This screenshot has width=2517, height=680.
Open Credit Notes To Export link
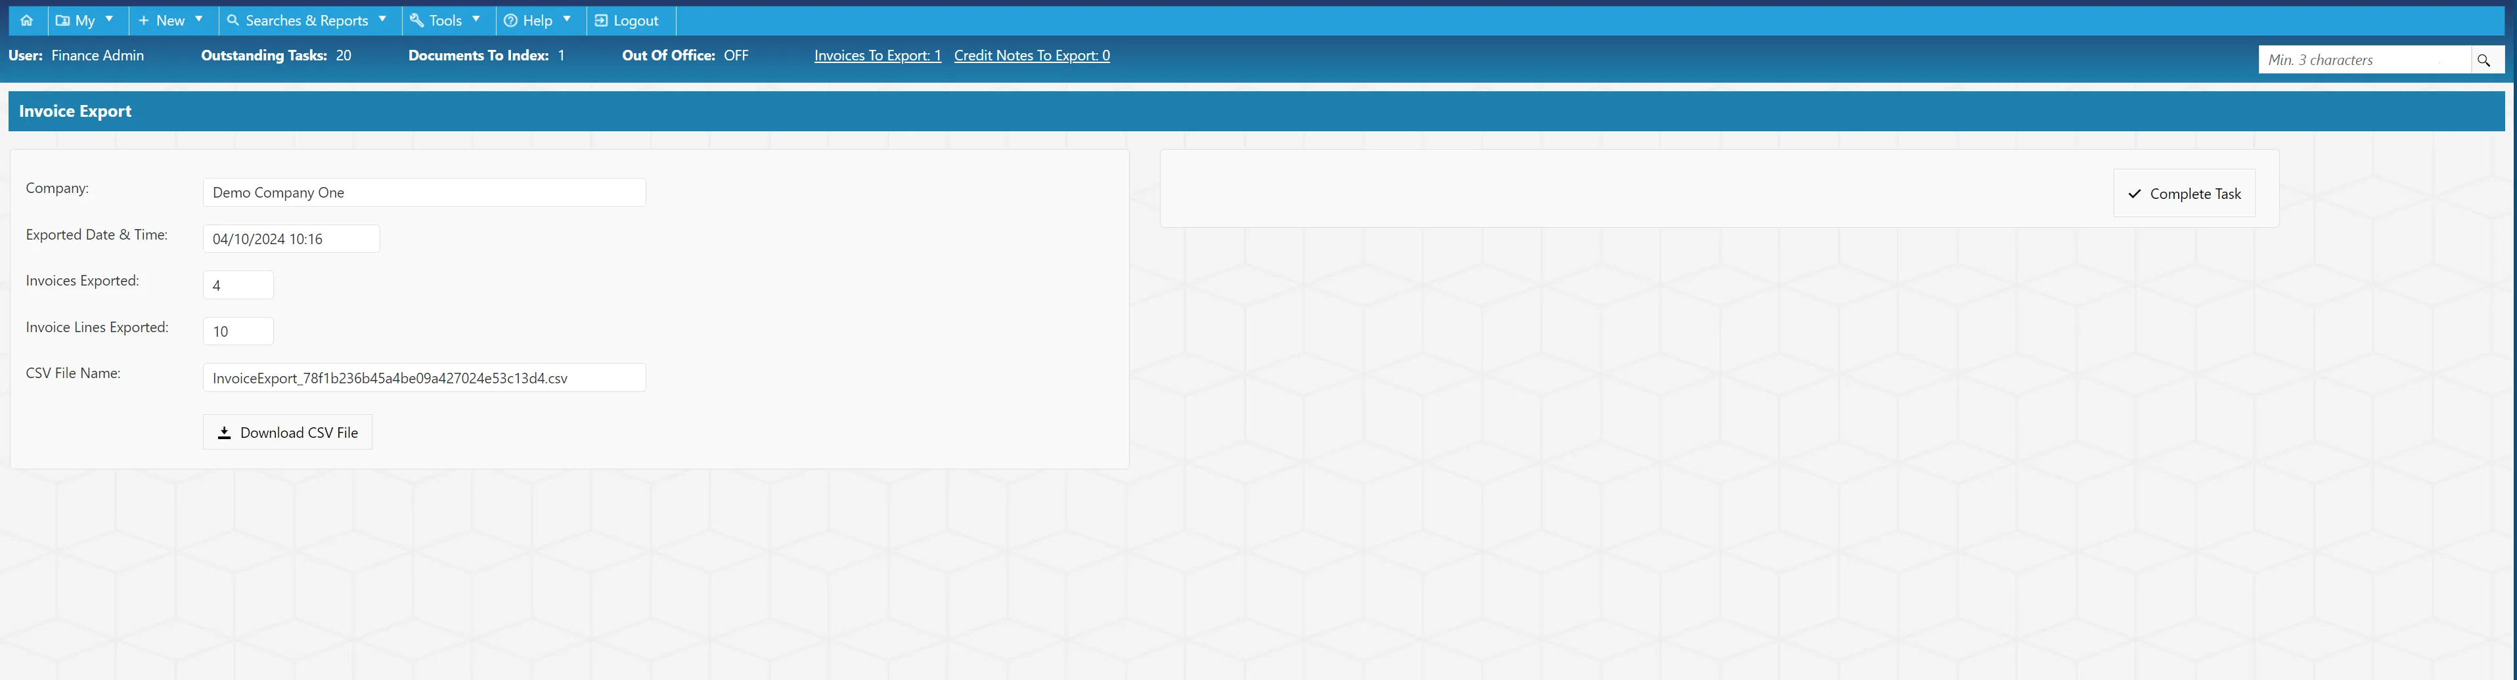(1032, 56)
